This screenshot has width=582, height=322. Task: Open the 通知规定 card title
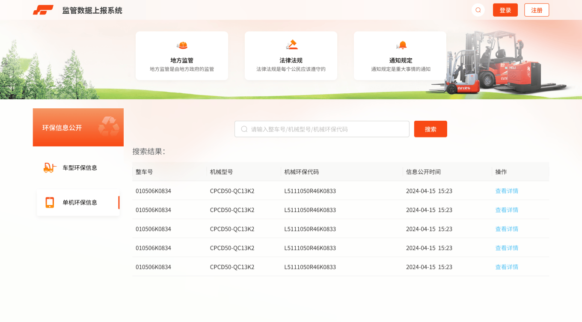401,60
